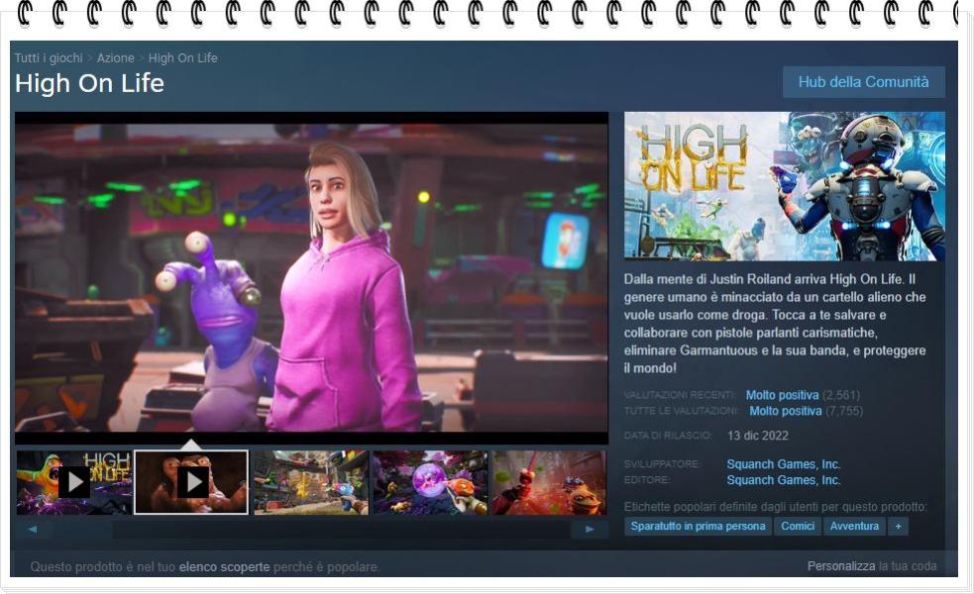This screenshot has height=594, width=974.
Task: Pick the Avventura tag
Action: pyautogui.click(x=854, y=527)
